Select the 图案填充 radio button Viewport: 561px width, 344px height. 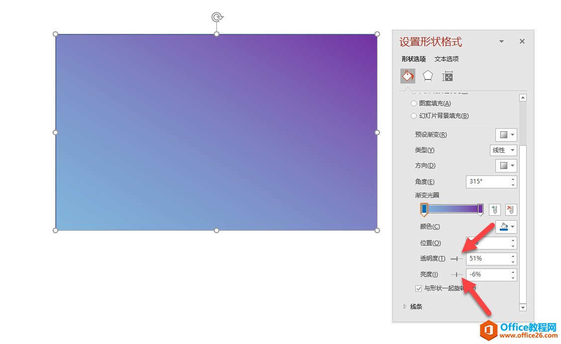click(x=414, y=103)
